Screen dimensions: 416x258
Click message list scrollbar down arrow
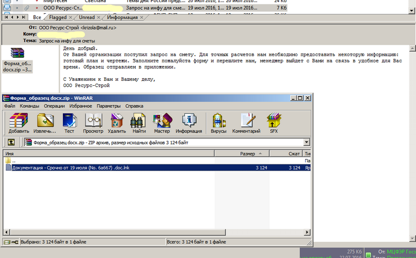(x=412, y=11)
